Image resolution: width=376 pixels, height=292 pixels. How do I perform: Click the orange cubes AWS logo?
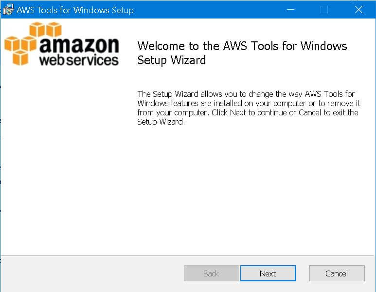(33, 43)
